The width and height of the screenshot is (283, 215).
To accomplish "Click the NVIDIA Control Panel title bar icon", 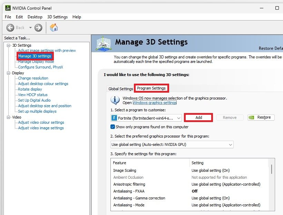I will tap(8, 8).
